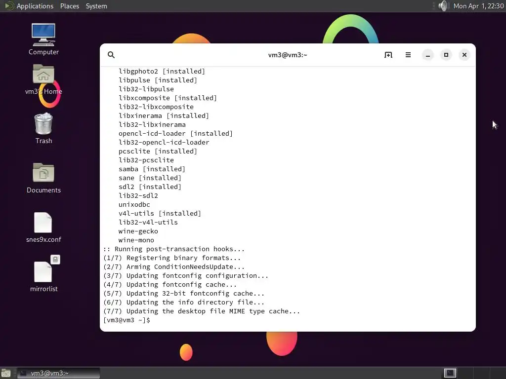506x379 pixels.
Task: Click '(1/7) Registering binary formats...' line
Action: 172,258
